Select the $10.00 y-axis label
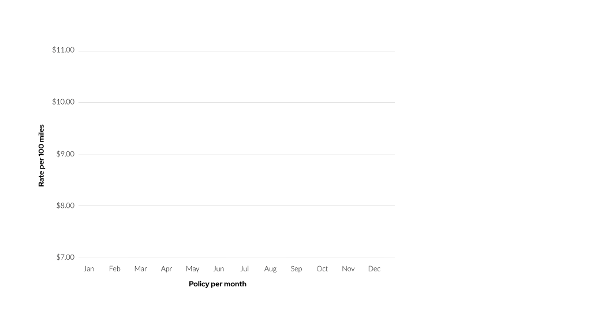 [63, 102]
